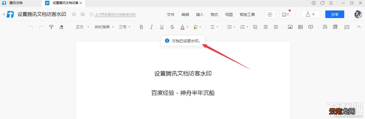
Task: Toggle underline formatting
Action: (162, 27)
